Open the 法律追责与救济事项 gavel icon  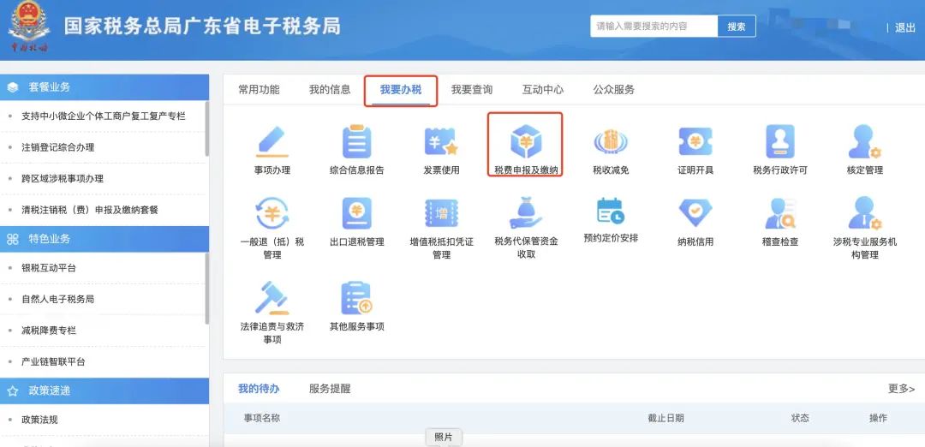272,298
